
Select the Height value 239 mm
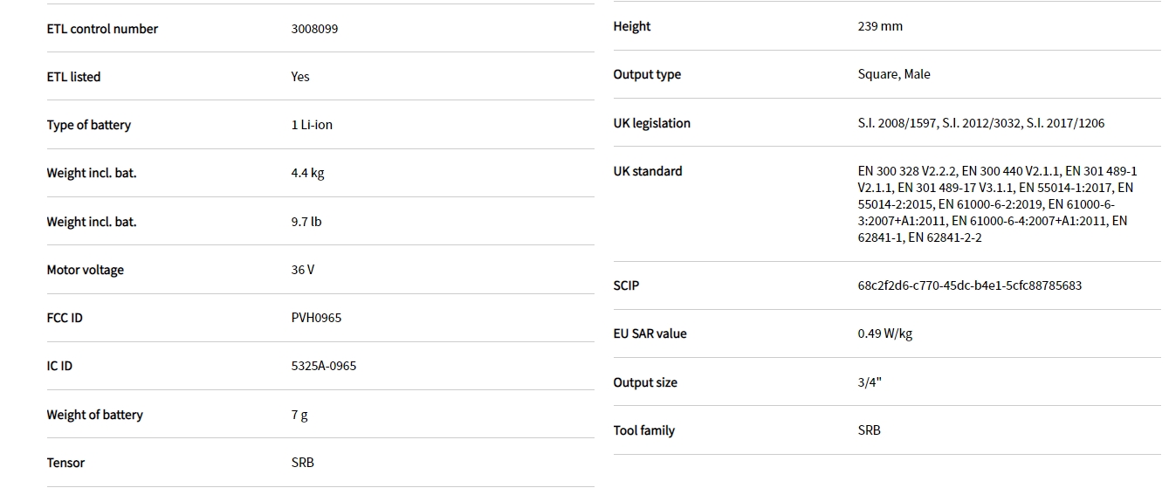click(x=880, y=26)
